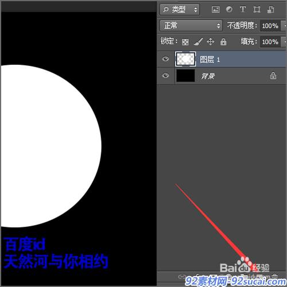This screenshot has width=287, height=287.
Task: Hide the 背景 layer with its eye icon
Action: click(165, 76)
